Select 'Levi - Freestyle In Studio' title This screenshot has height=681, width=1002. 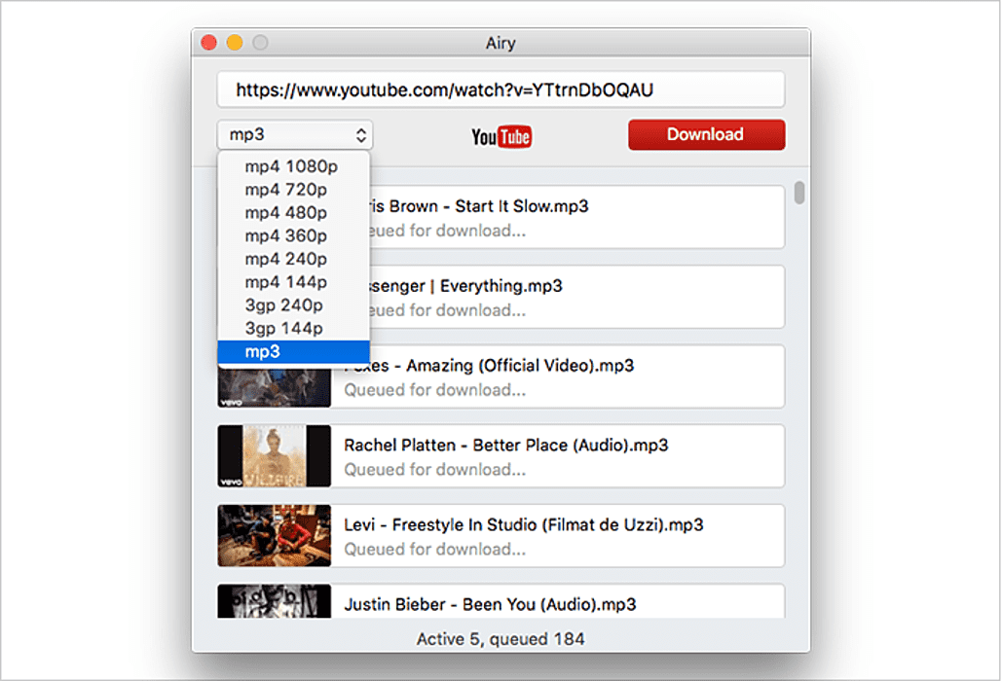click(440, 524)
